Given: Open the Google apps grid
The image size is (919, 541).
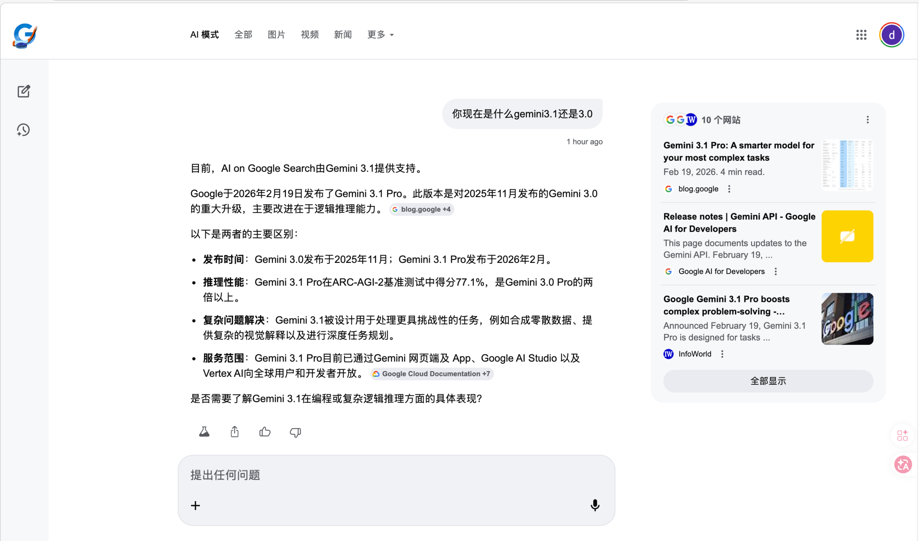Looking at the screenshot, I should coord(861,35).
